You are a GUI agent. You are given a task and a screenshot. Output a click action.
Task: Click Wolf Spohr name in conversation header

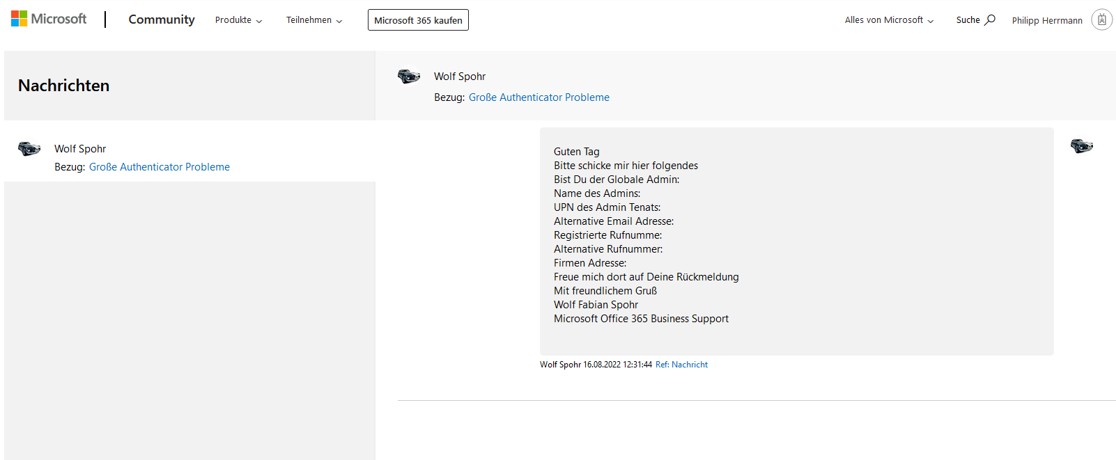pos(460,77)
